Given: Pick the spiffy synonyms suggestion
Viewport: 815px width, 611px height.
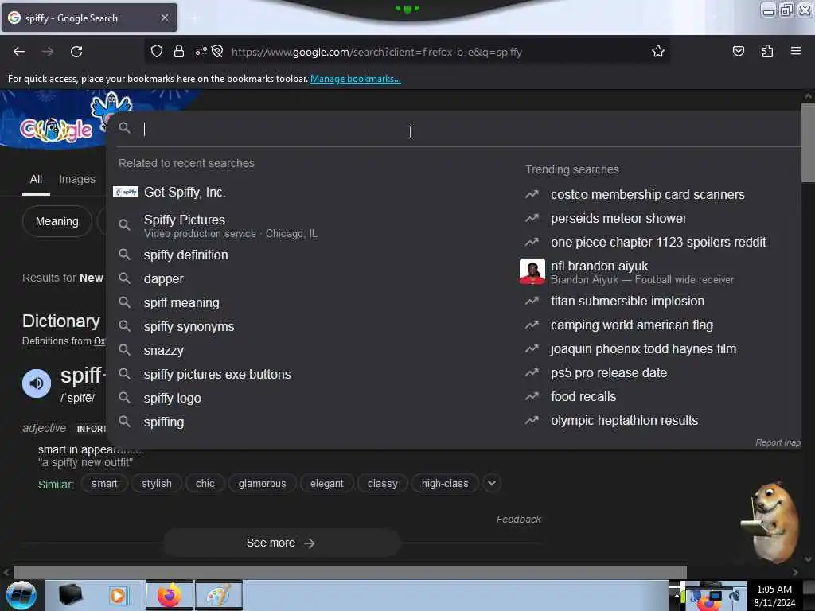Looking at the screenshot, I should (x=189, y=327).
